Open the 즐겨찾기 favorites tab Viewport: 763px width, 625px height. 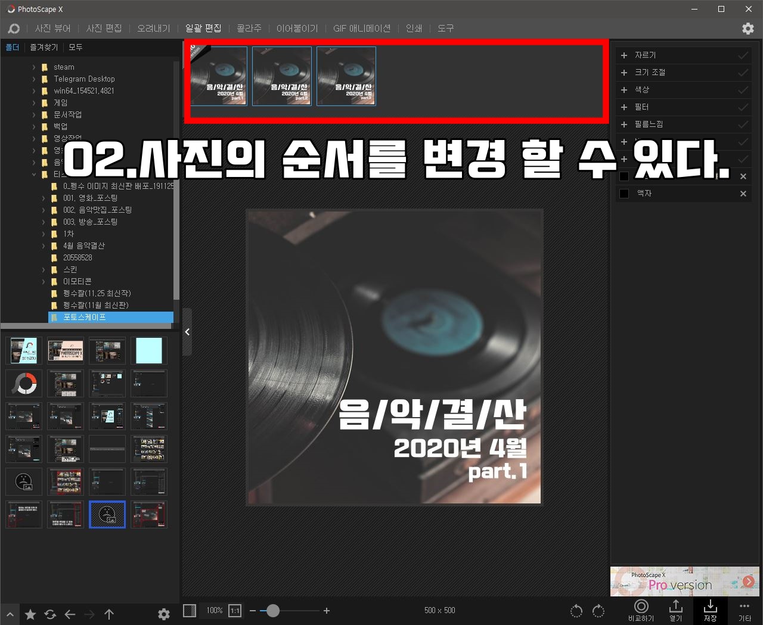pos(44,48)
